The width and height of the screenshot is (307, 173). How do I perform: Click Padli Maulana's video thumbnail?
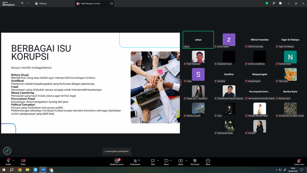click(198, 57)
